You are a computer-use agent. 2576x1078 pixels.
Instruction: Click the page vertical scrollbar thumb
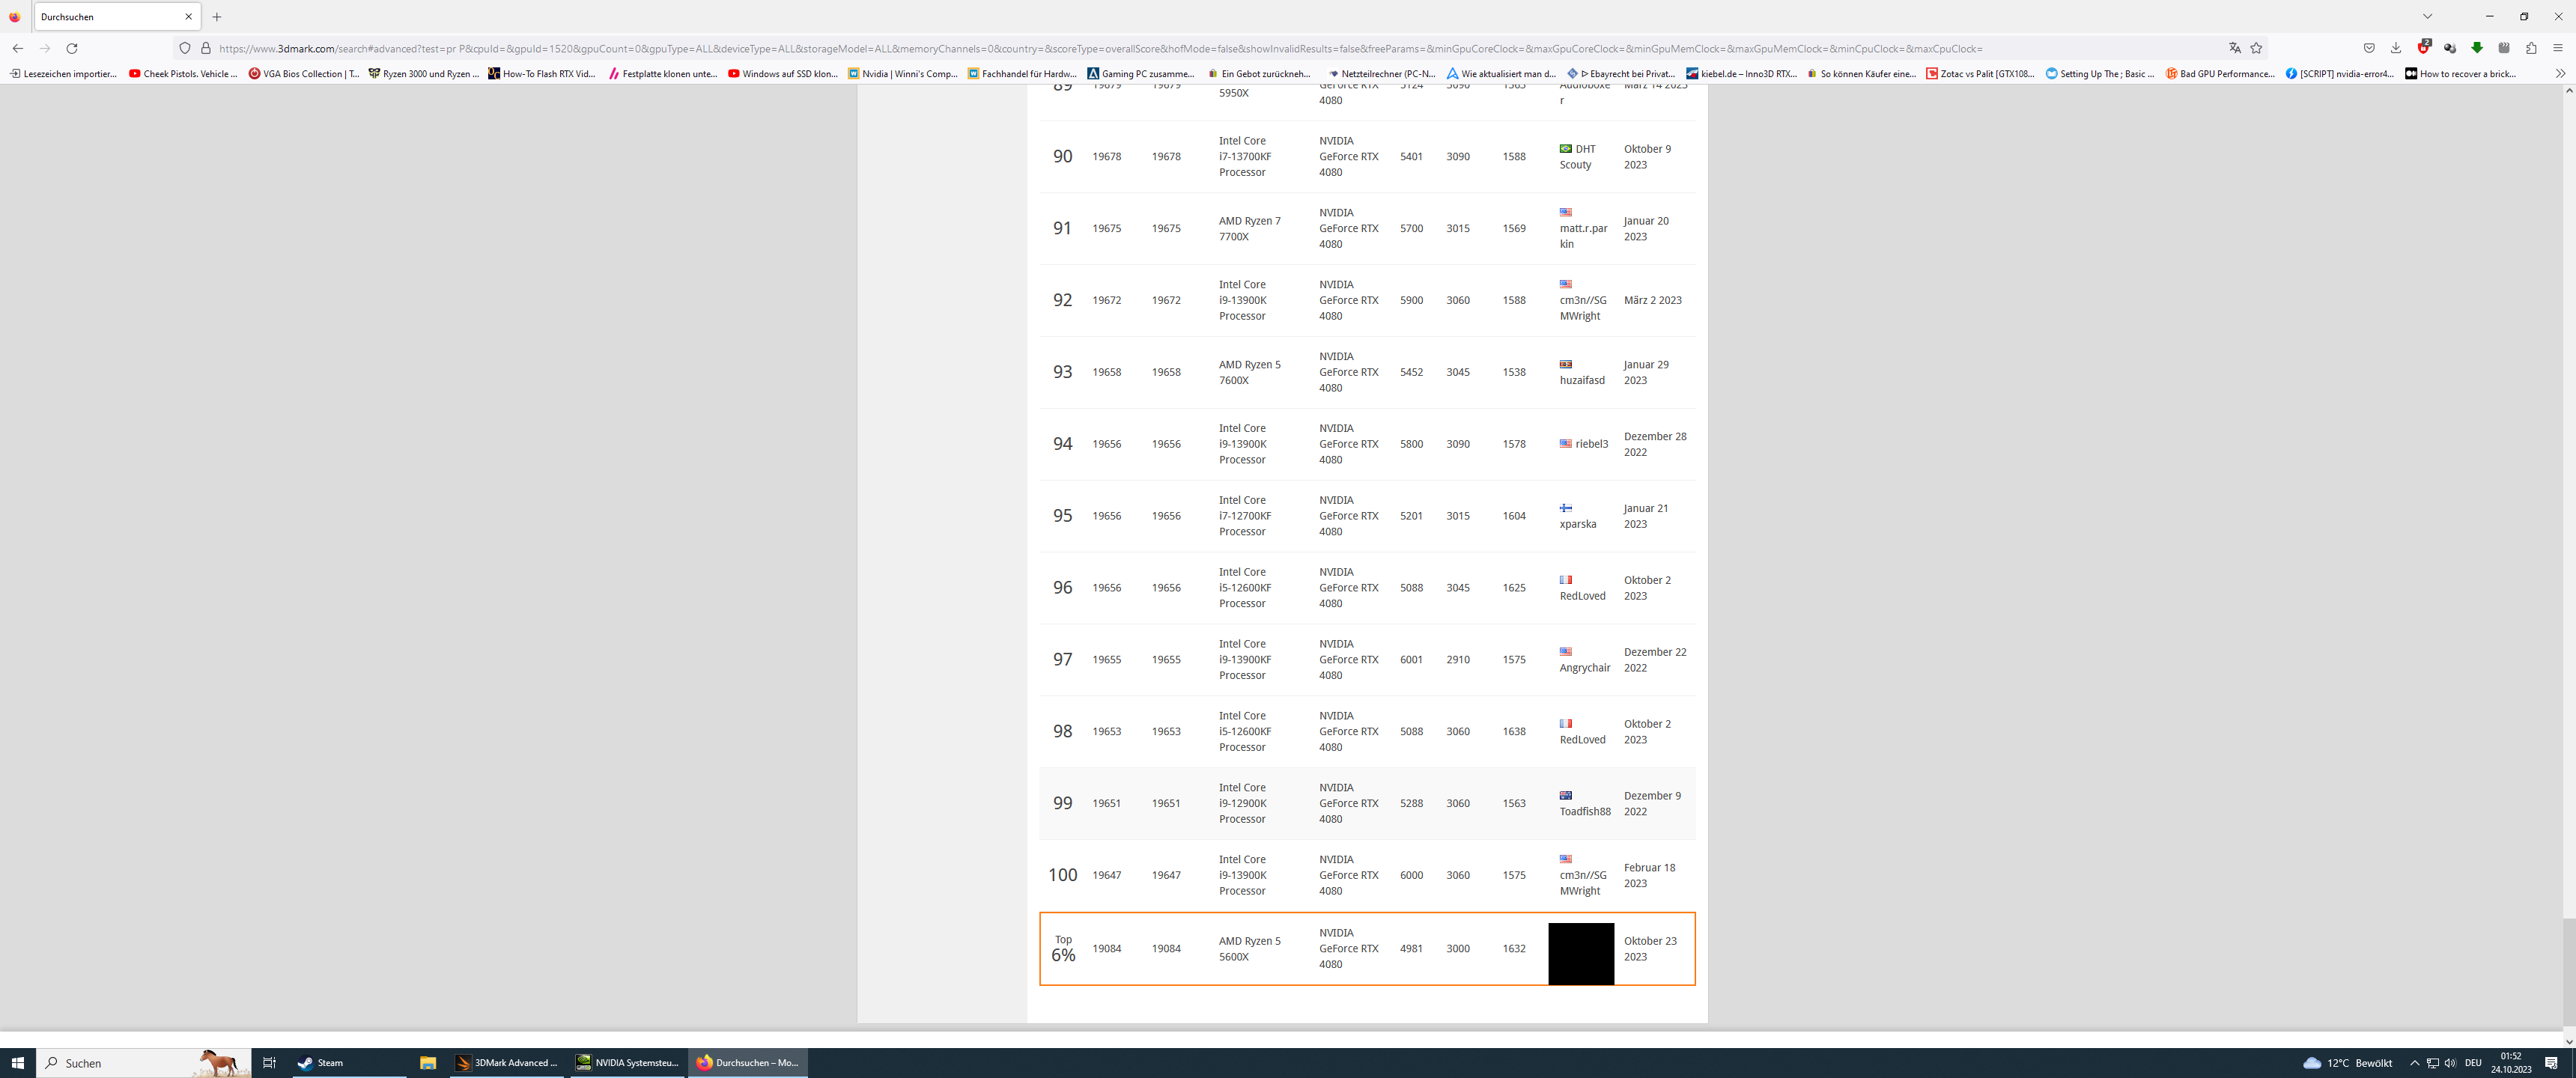point(2568,970)
